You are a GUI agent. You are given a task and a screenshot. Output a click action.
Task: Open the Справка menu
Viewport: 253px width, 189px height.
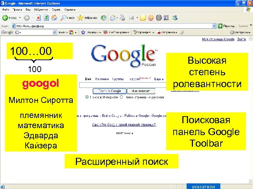(70, 9)
